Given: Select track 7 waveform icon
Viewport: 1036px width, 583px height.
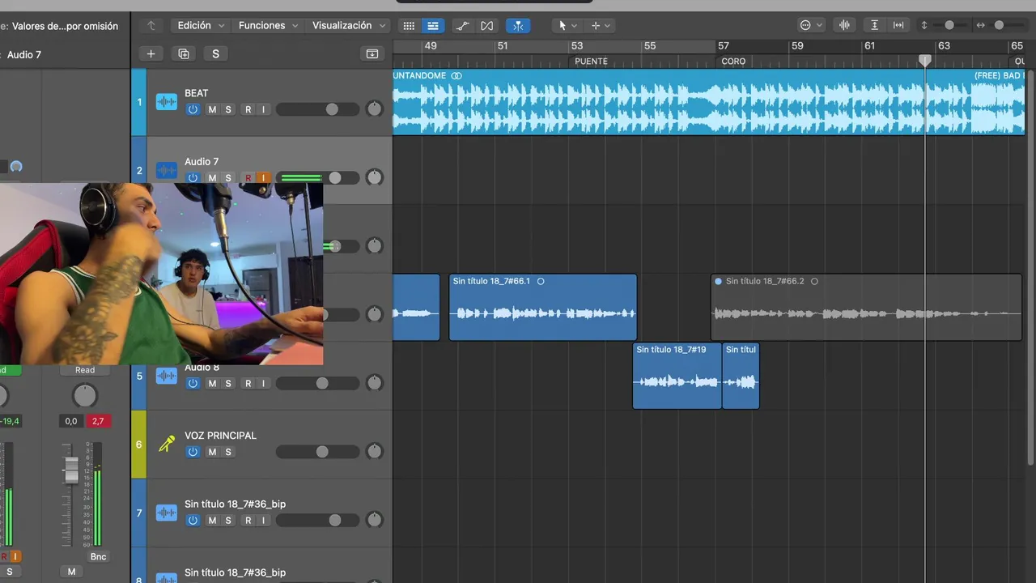Looking at the screenshot, I should (167, 513).
